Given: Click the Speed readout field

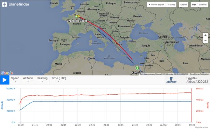Looking at the screenshot, I should pyautogui.click(x=15, y=80).
